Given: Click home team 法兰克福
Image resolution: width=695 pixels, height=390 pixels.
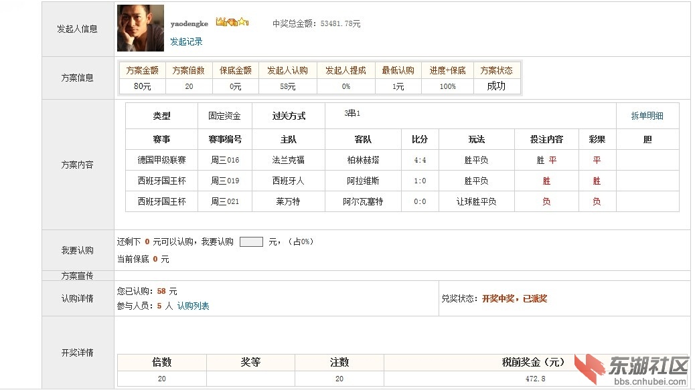Looking at the screenshot, I should click(x=289, y=160).
